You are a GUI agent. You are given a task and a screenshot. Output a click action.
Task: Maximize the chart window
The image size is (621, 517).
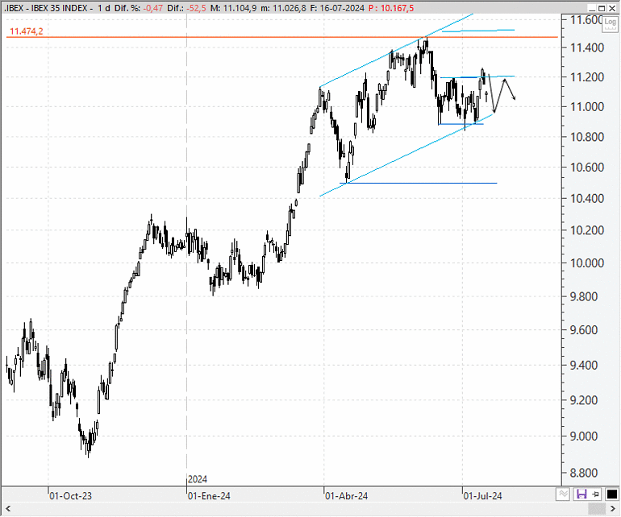pos(601,8)
